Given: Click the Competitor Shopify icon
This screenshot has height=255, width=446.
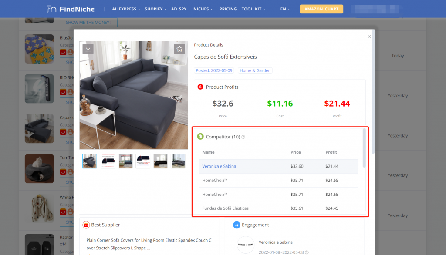Looking at the screenshot, I should click(x=200, y=137).
